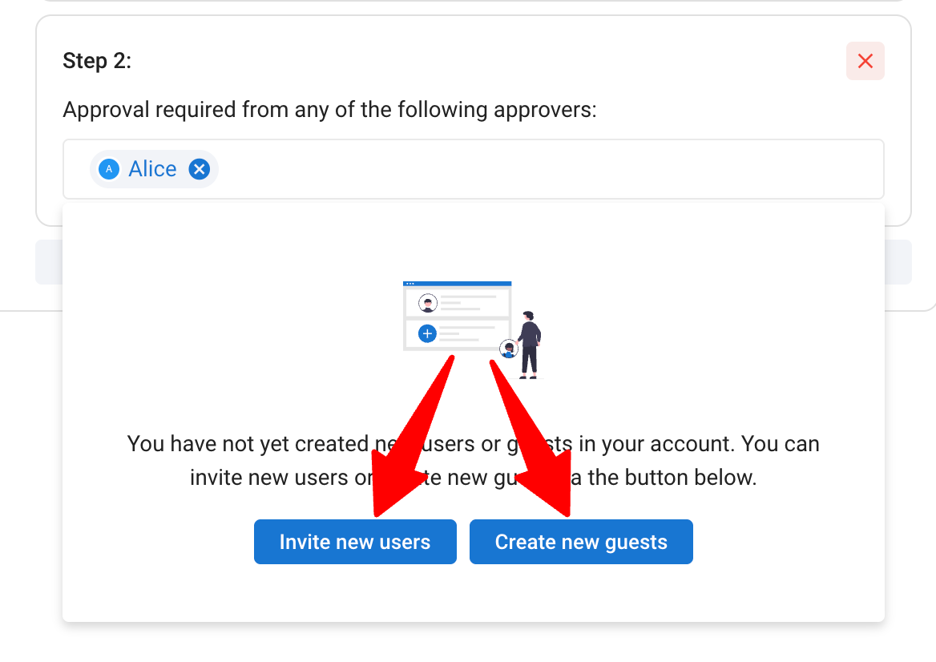The height and width of the screenshot is (662, 936).
Task: Click gray bar peeking left of popup
Action: (49, 262)
